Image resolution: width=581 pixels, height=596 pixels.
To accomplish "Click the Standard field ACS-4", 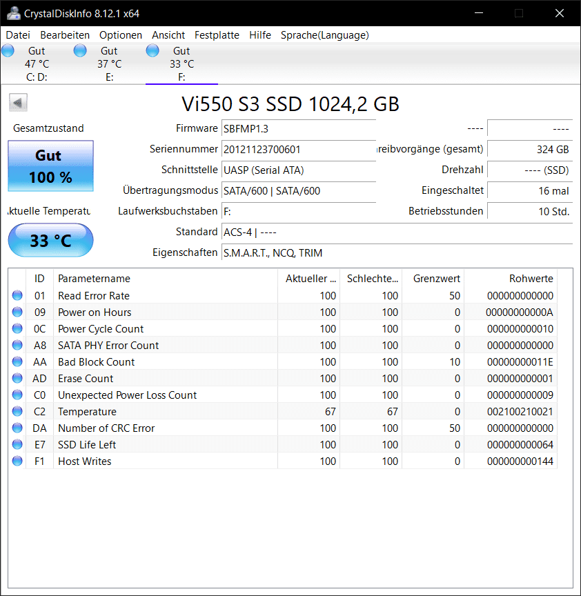I will point(397,232).
